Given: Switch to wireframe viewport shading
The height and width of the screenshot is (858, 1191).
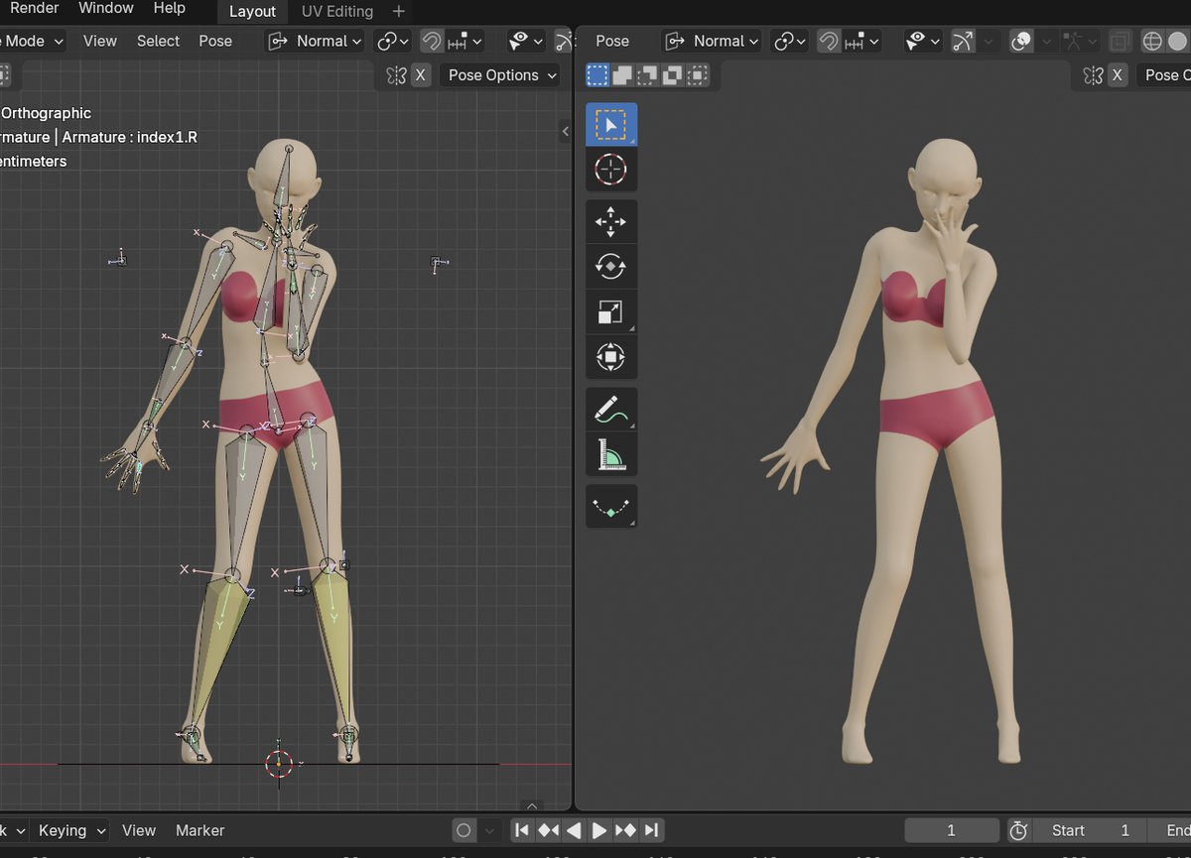Looking at the screenshot, I should tap(1152, 42).
